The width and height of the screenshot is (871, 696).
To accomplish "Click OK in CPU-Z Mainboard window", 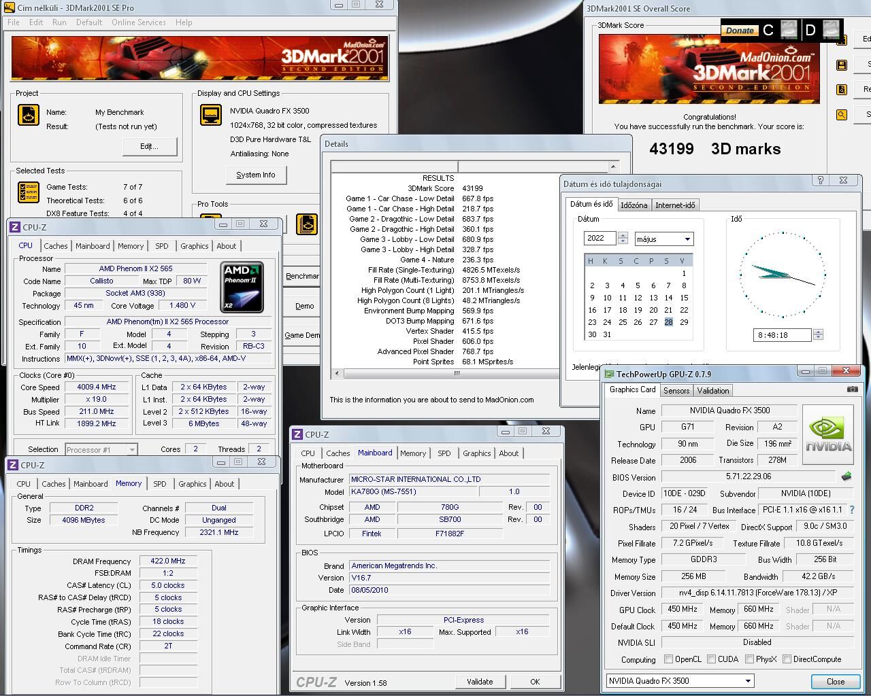I will [x=535, y=682].
